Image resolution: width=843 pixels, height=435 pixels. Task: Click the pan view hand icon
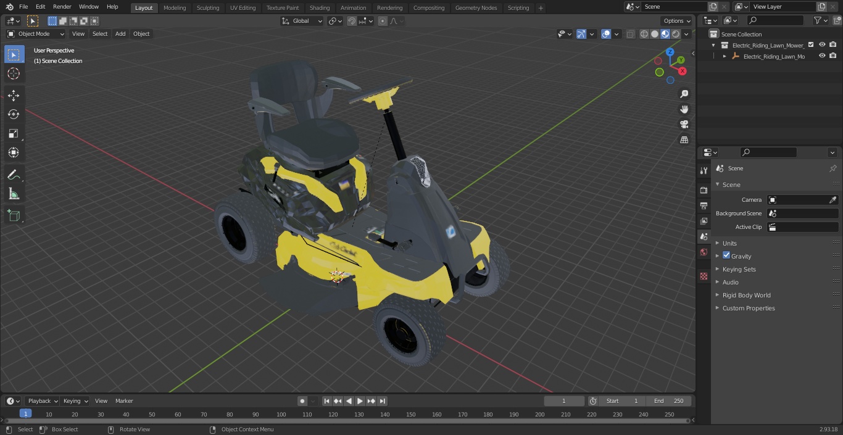684,109
